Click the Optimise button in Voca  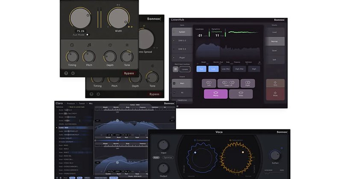168,157
